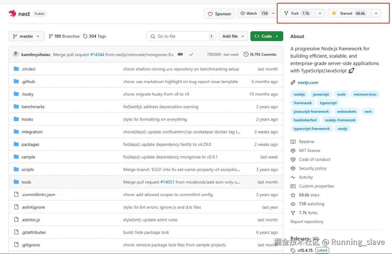
Task: Open the .github folder
Action: coord(28,82)
